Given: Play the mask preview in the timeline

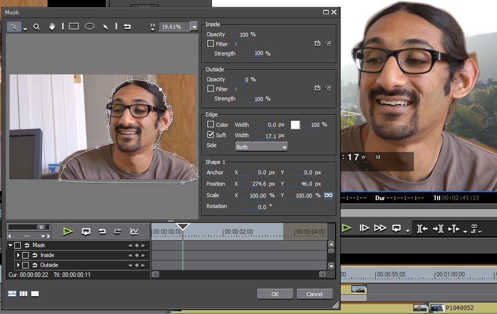Looking at the screenshot, I should click(x=68, y=231).
